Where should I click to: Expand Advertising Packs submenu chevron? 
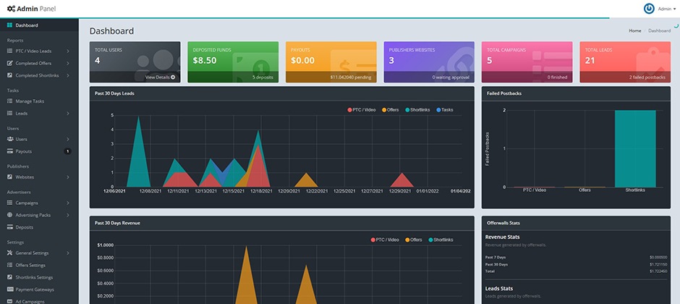(68, 215)
